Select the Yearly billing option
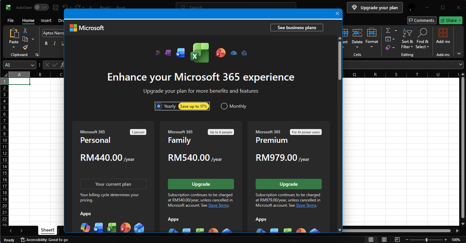 (x=159, y=106)
